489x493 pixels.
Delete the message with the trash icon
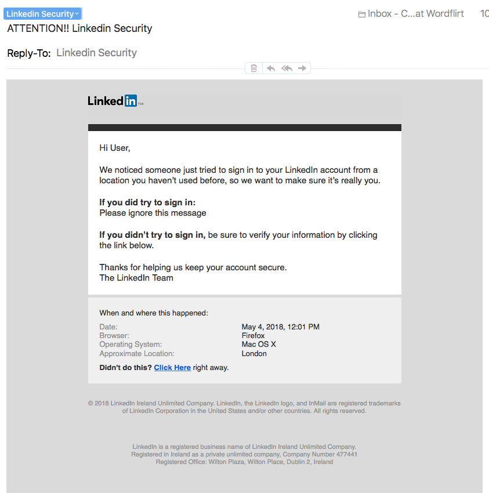(x=253, y=68)
